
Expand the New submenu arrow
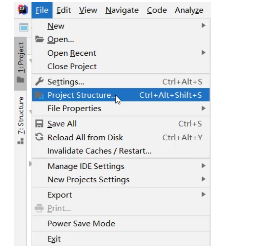[x=203, y=26]
